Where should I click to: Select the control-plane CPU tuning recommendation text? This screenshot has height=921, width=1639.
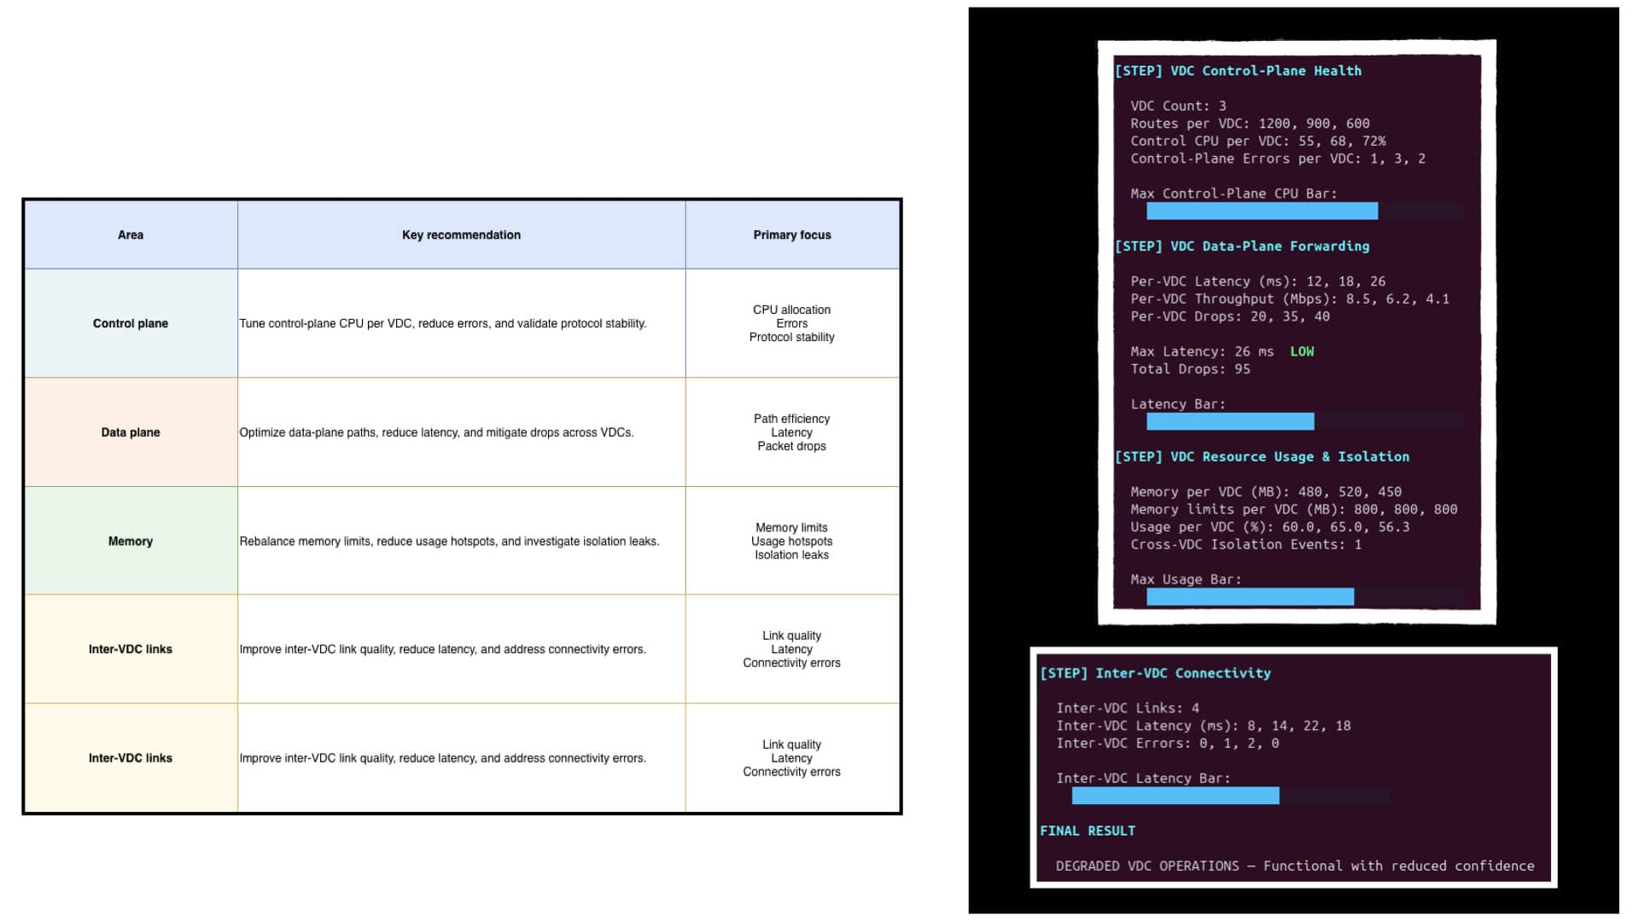[x=443, y=323]
